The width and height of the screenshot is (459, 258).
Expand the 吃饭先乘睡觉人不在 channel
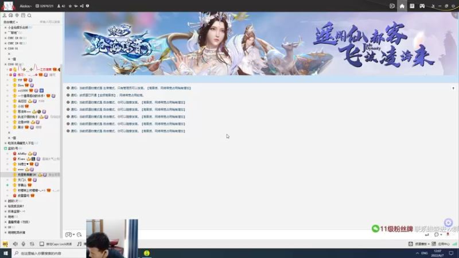(x=5, y=143)
